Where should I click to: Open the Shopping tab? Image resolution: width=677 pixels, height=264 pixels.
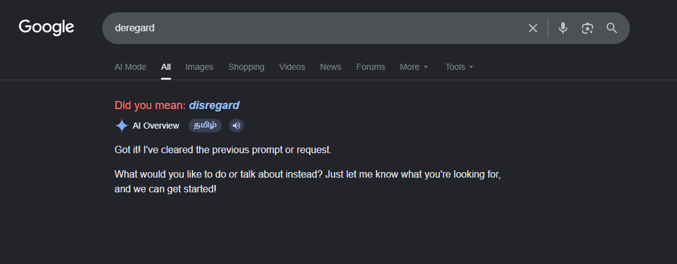246,67
